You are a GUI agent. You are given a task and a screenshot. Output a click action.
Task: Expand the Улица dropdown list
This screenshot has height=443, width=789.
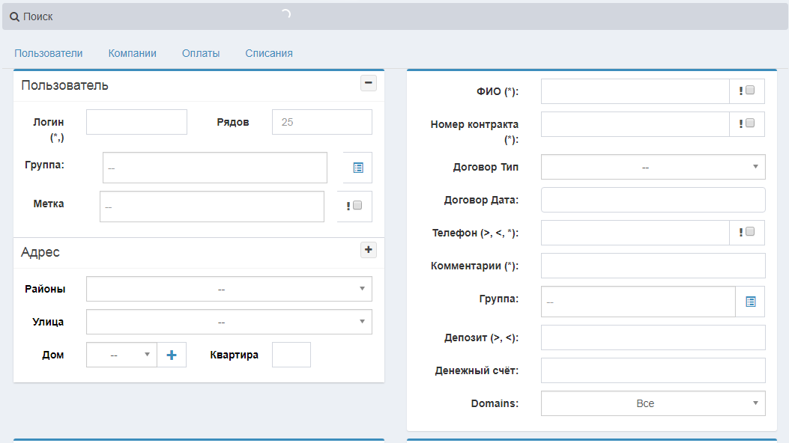[x=229, y=322]
